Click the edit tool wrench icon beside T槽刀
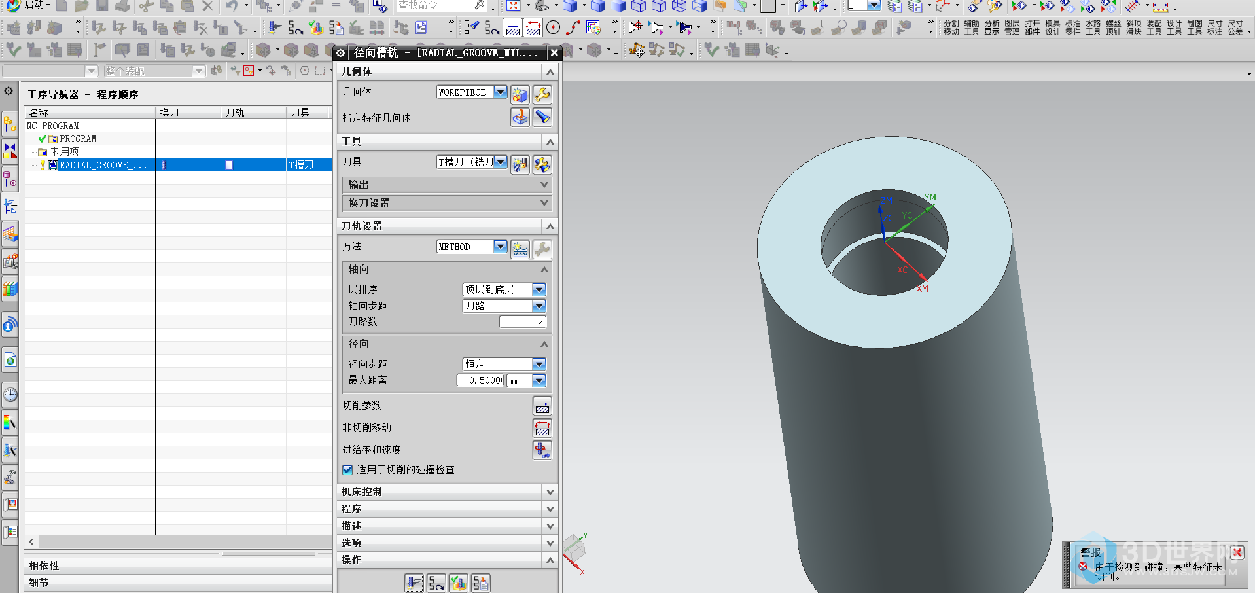This screenshot has width=1255, height=593. click(542, 164)
